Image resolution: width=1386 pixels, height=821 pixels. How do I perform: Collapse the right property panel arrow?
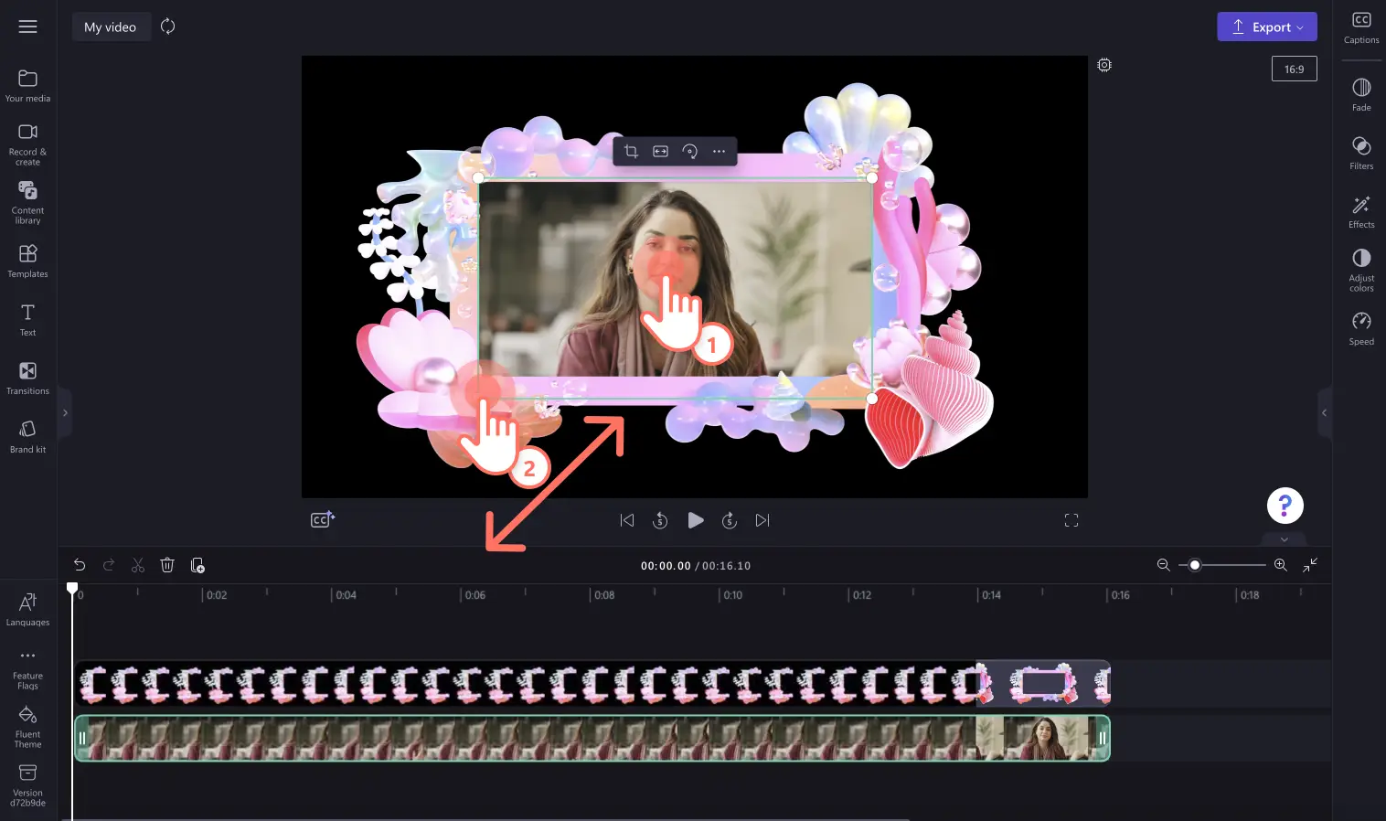[x=1324, y=413]
